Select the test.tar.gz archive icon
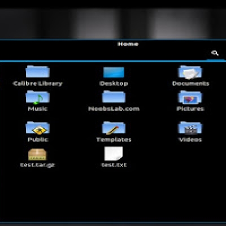This screenshot has width=226, height=226. (37, 154)
